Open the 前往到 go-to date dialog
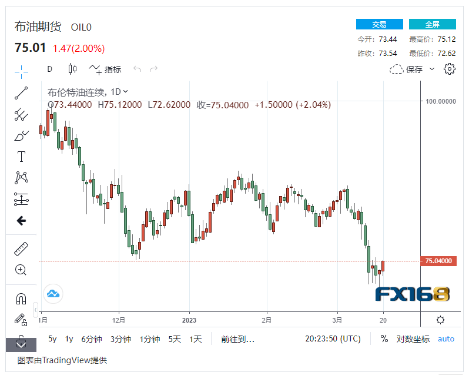The width and height of the screenshot is (469, 375). tap(237, 339)
